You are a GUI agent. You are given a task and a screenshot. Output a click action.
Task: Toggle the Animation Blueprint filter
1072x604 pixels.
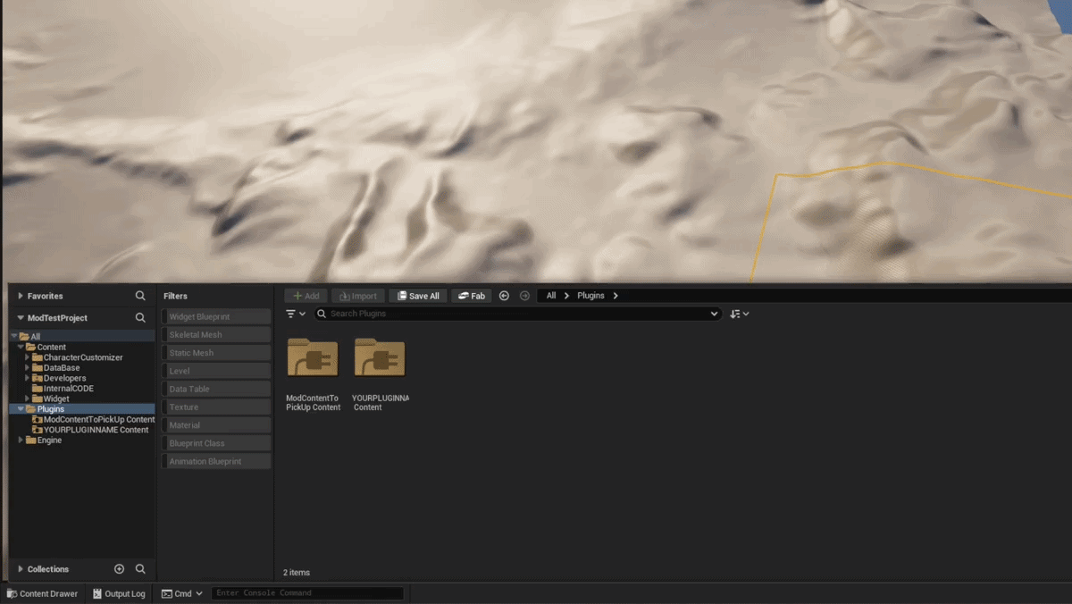pyautogui.click(x=215, y=461)
